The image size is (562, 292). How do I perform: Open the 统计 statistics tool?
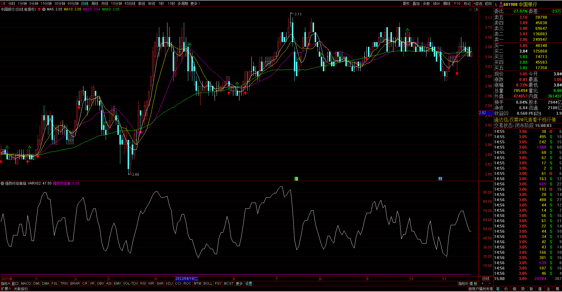click(436, 4)
